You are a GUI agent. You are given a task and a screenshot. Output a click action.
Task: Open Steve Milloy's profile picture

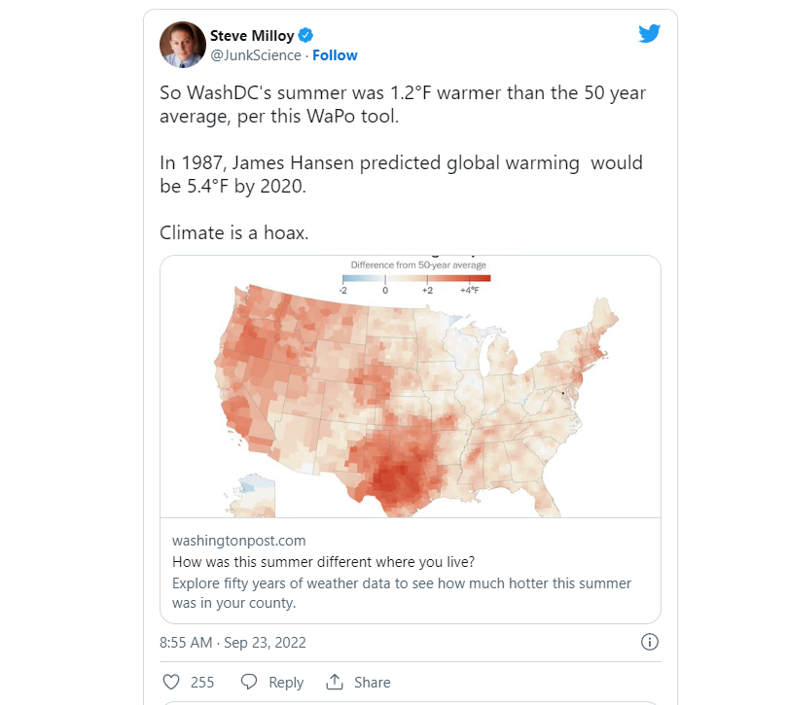pos(182,45)
